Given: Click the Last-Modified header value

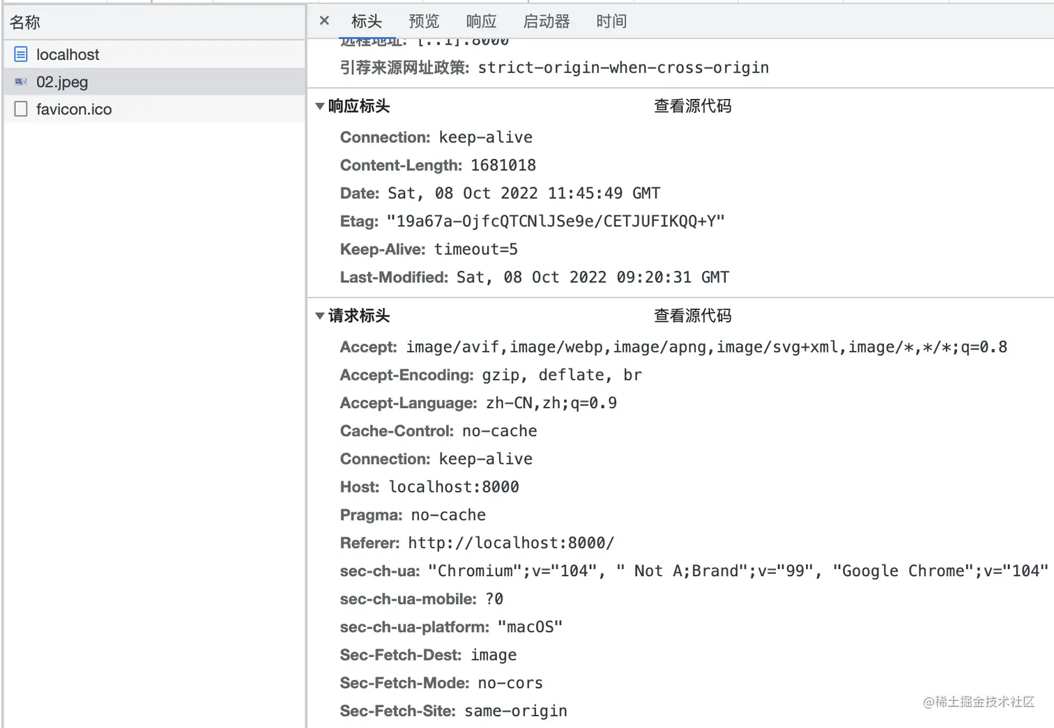Looking at the screenshot, I should tap(593, 277).
